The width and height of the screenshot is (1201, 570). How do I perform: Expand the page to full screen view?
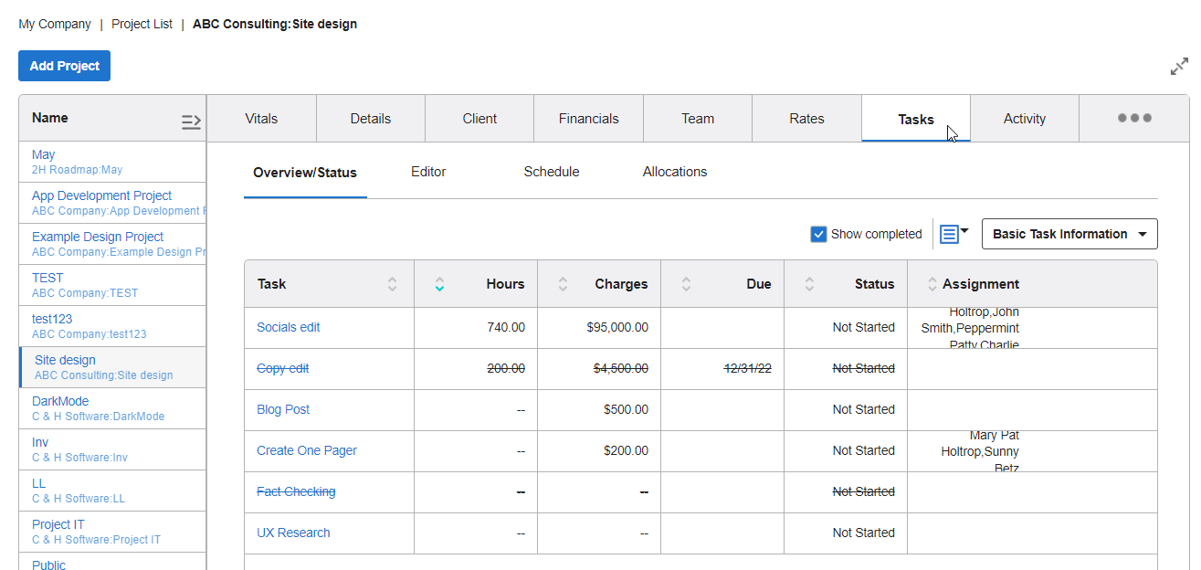pos(1178,66)
